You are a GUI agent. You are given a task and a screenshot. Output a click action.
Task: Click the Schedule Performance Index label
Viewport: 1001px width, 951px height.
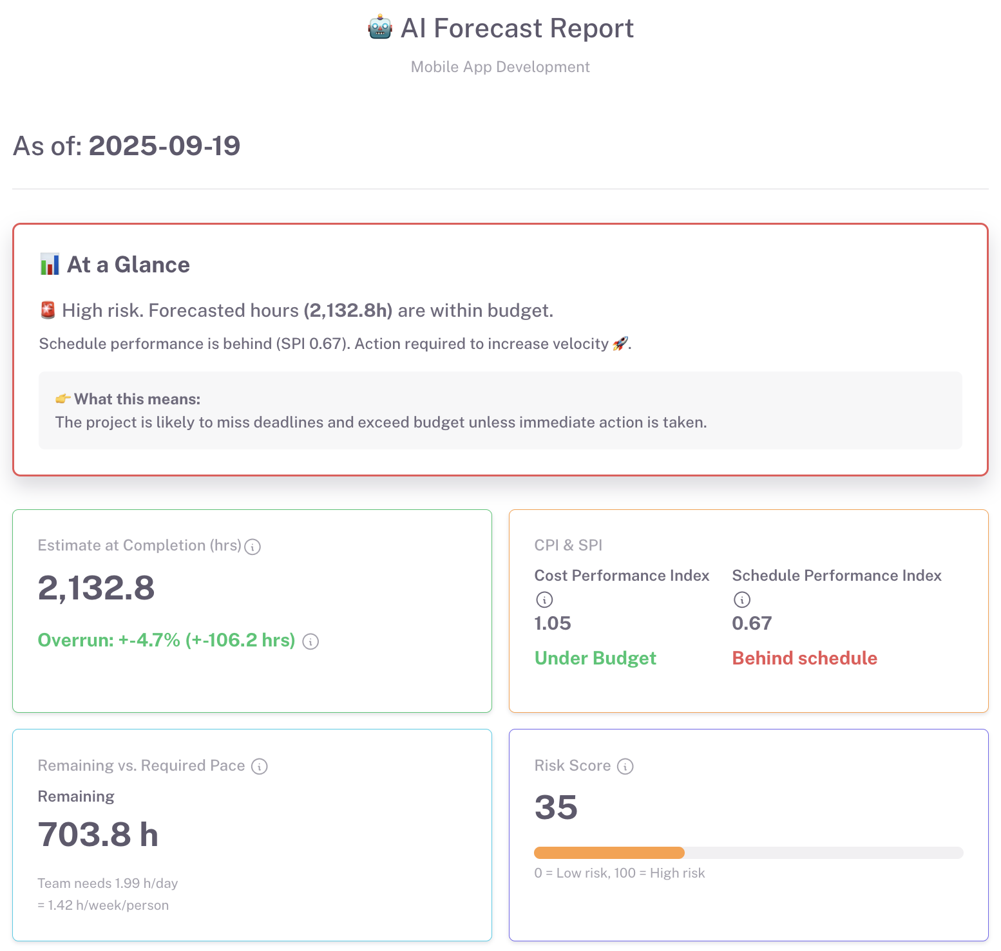[x=837, y=576]
